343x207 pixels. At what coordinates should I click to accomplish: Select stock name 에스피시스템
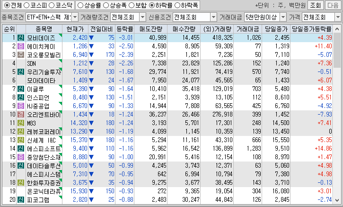pos(44,175)
